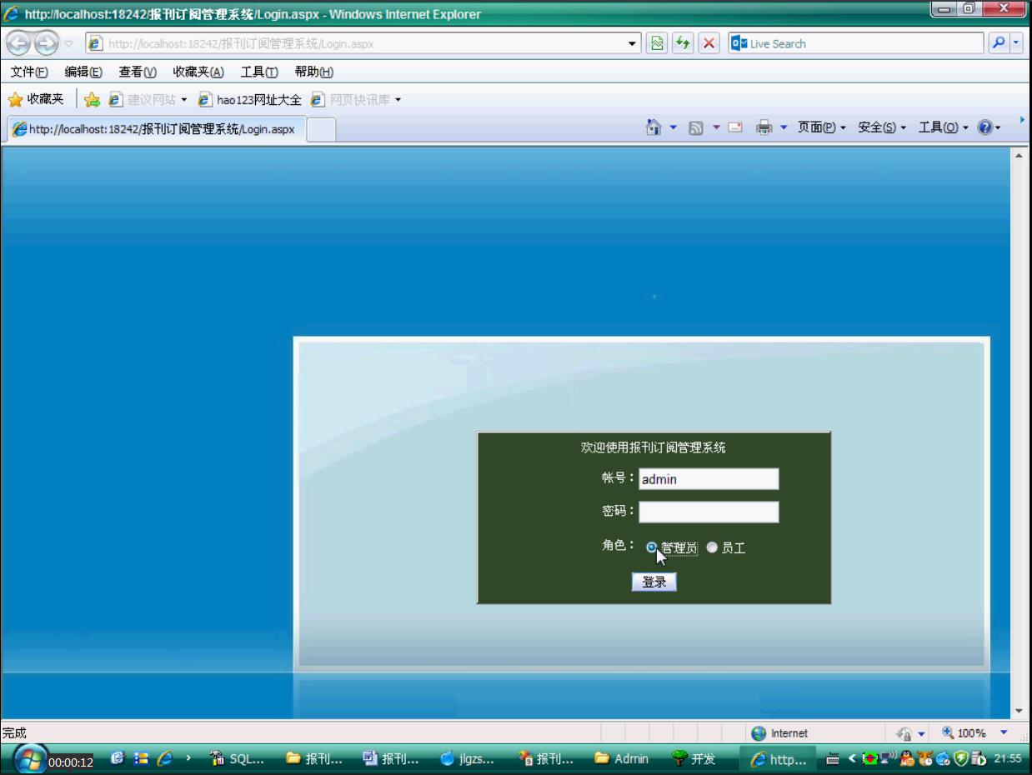Click the Home page icon
The image size is (1032, 775).
click(654, 127)
